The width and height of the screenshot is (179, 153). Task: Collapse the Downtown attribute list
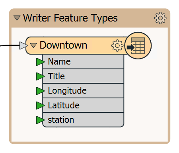click(33, 45)
